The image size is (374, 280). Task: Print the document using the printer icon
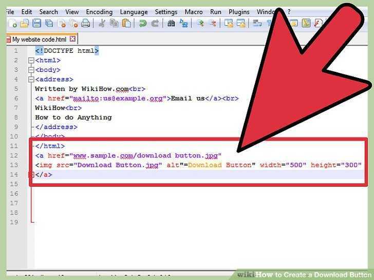[x=86, y=24]
